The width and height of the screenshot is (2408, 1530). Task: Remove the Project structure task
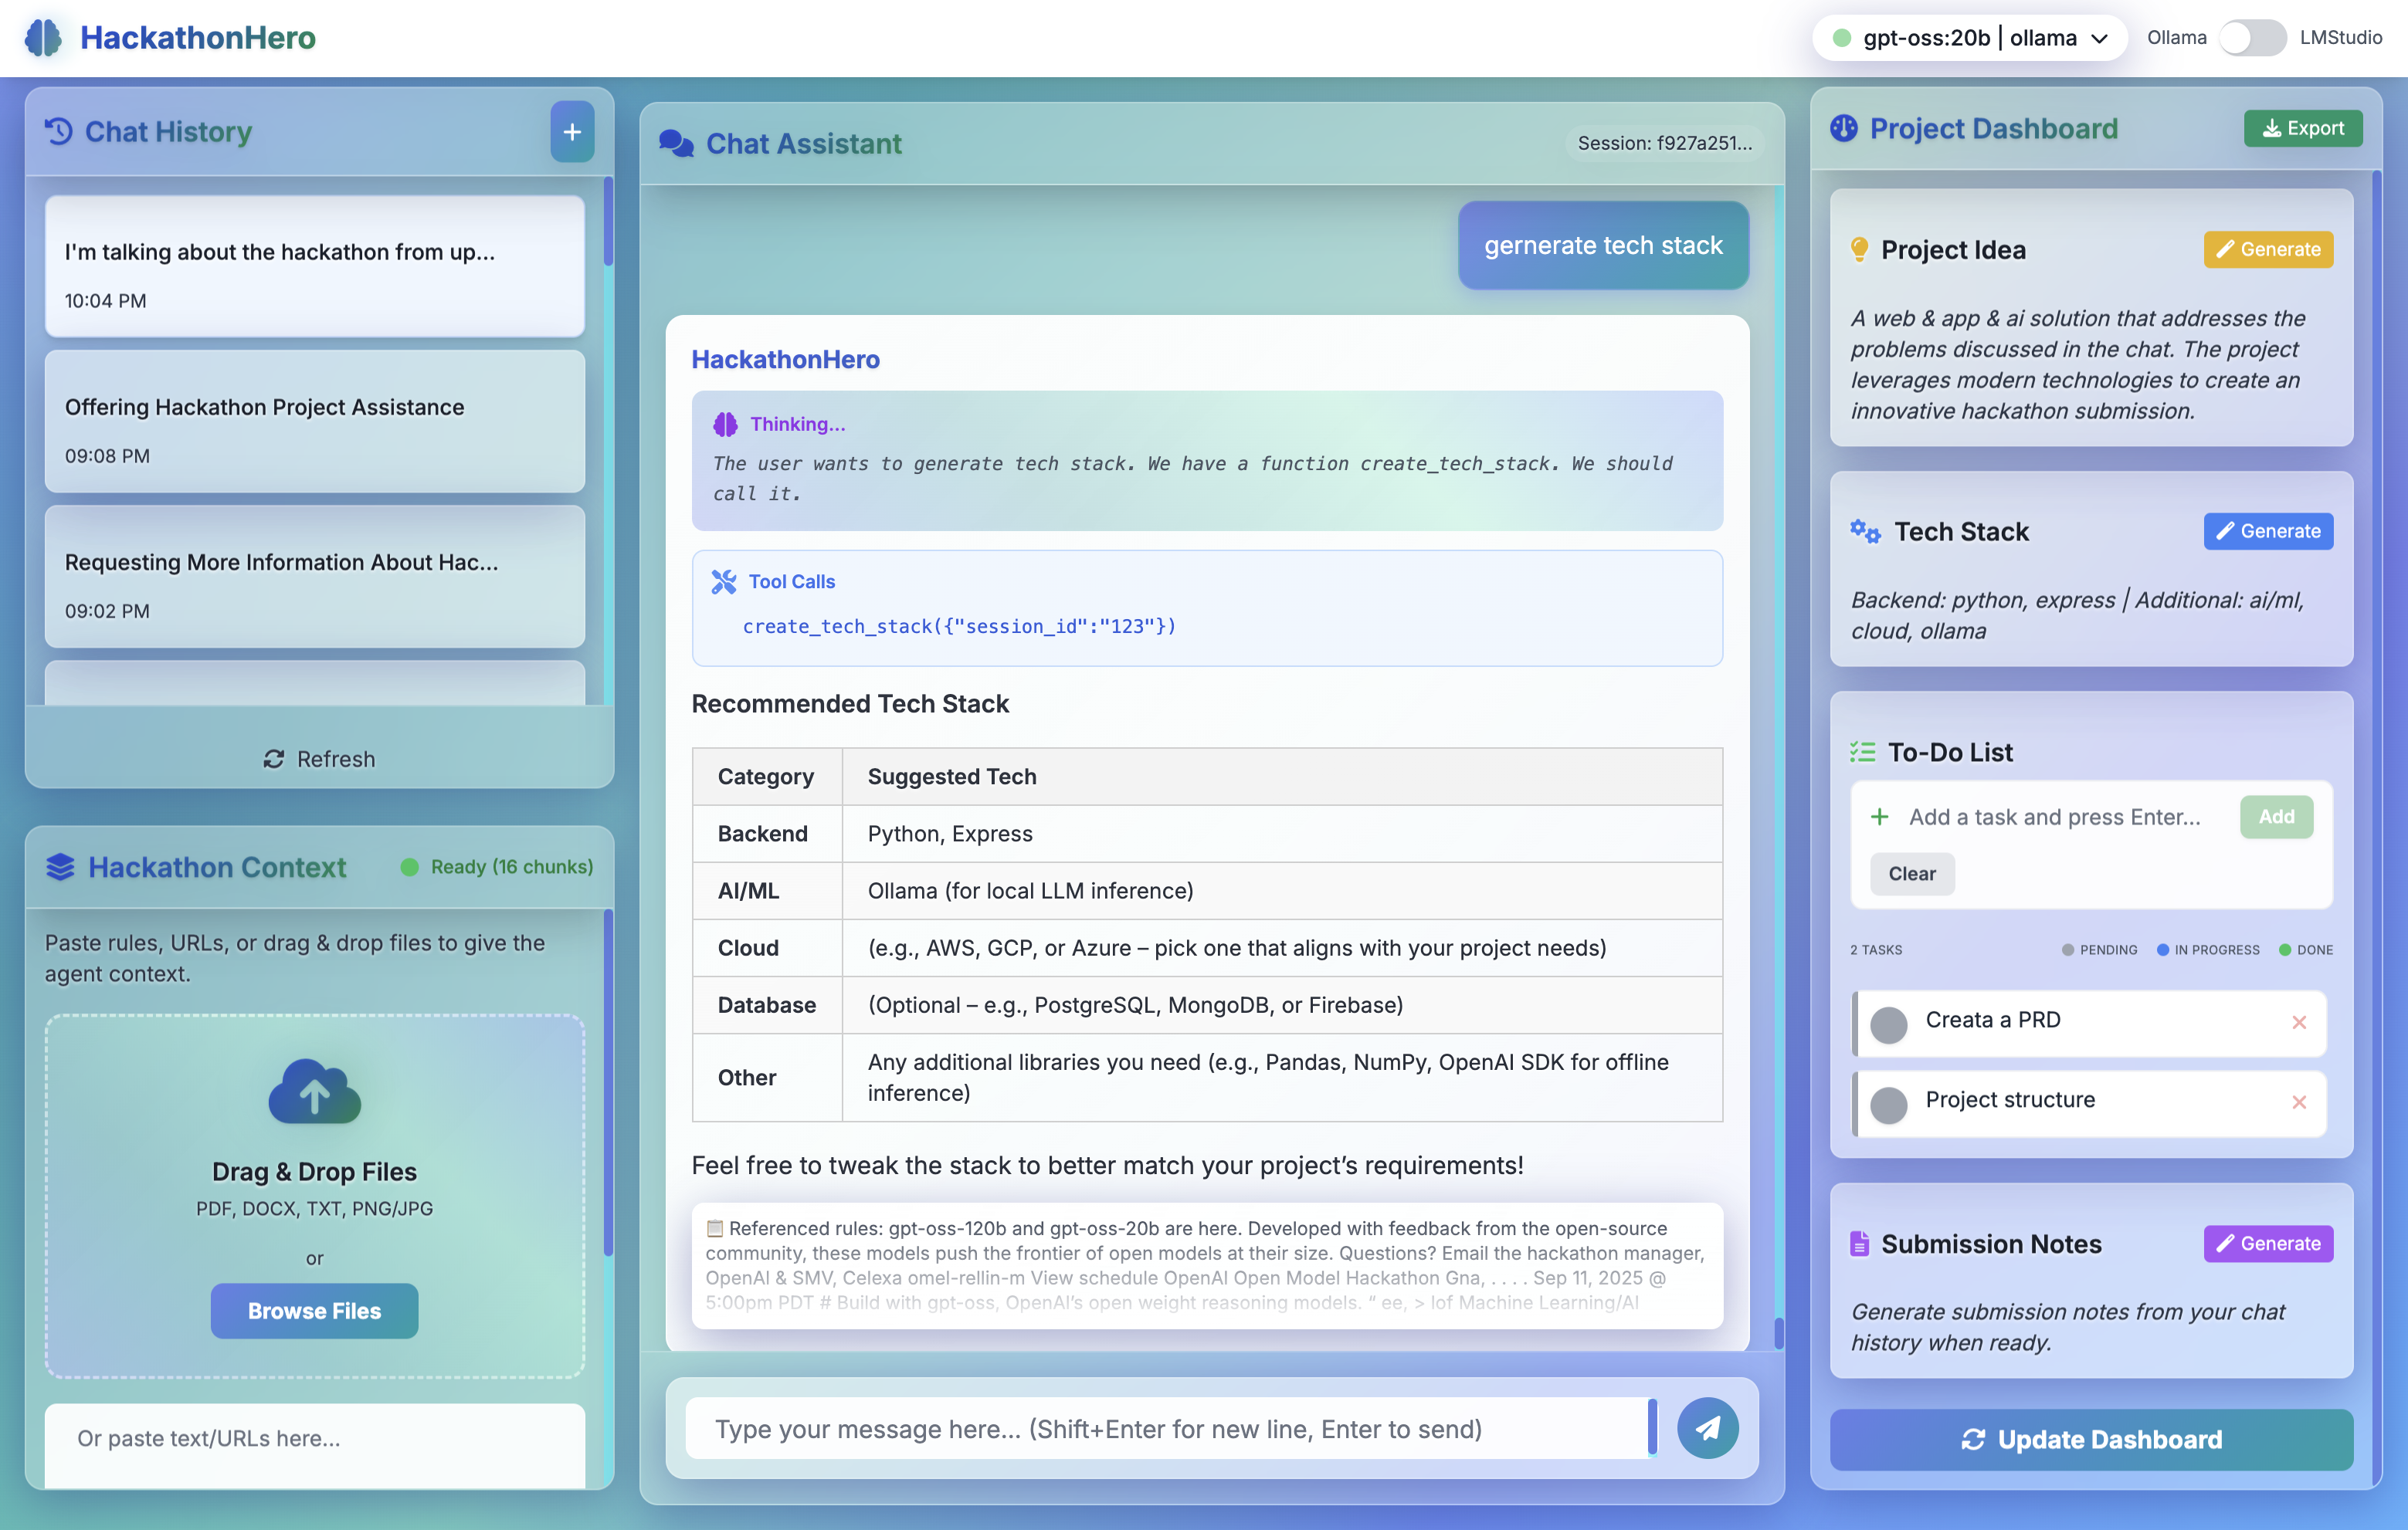(2299, 1102)
